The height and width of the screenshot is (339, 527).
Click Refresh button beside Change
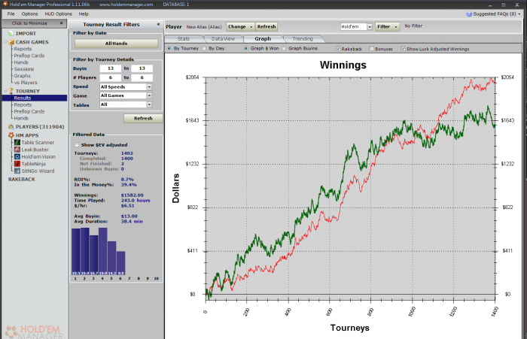coord(267,26)
